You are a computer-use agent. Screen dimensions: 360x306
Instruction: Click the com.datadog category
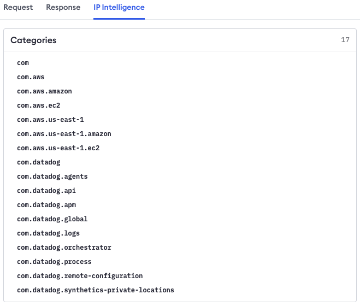[x=38, y=162]
